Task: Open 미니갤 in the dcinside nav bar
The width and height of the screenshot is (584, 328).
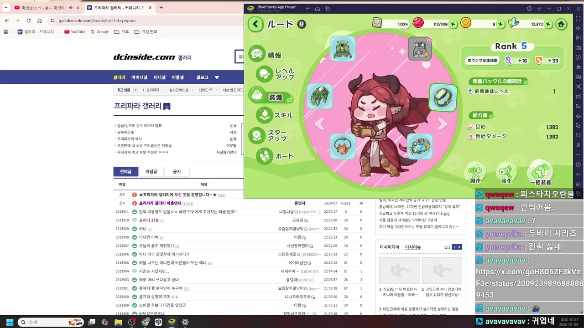Action: [x=160, y=77]
